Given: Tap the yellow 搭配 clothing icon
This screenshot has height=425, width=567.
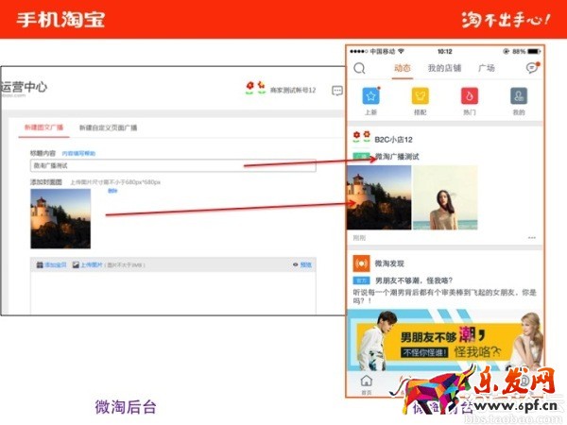Looking at the screenshot, I should [421, 96].
